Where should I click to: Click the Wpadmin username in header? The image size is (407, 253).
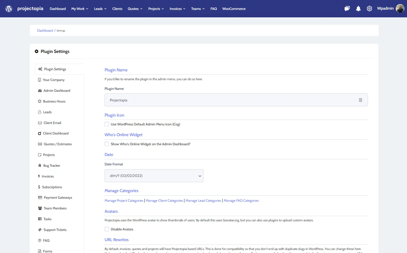point(385,9)
